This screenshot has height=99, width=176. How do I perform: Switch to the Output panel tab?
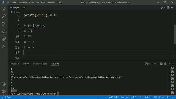(26, 64)
